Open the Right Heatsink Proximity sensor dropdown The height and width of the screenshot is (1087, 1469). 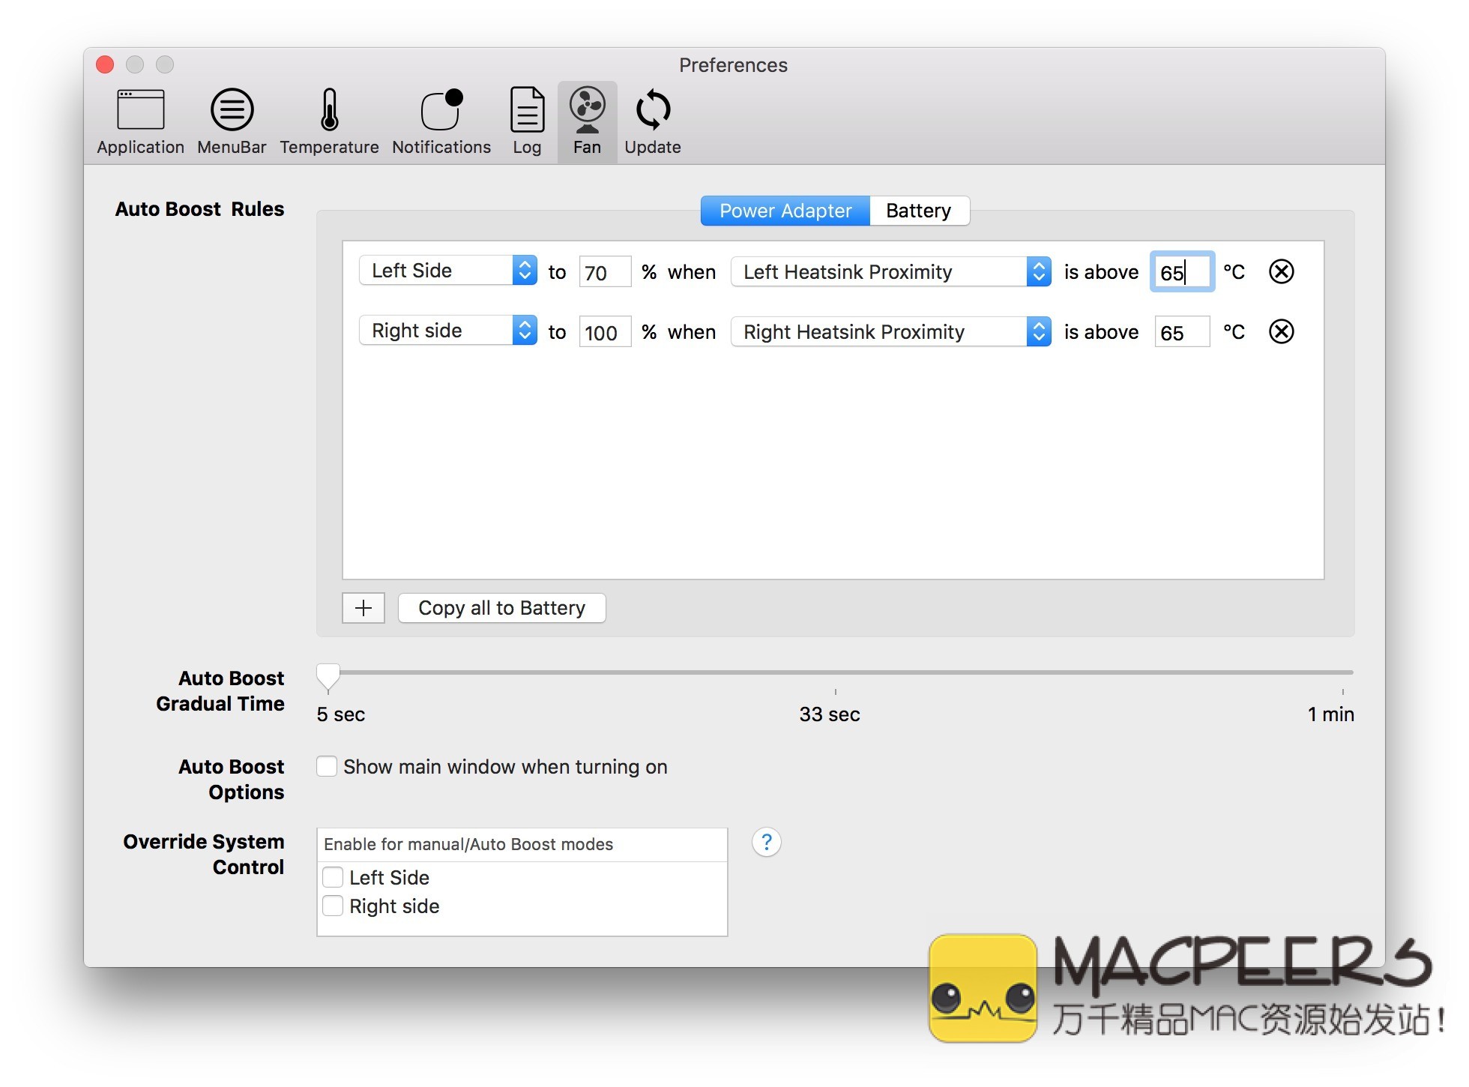click(890, 331)
